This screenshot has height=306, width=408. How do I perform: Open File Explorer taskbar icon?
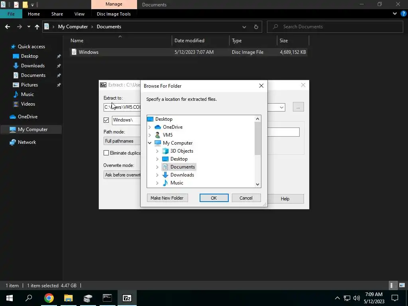(x=69, y=298)
